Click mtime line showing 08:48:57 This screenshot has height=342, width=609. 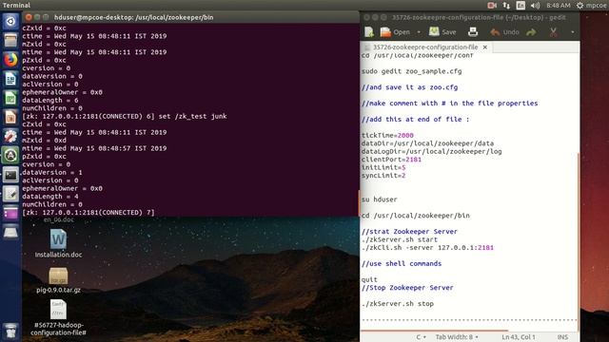(x=94, y=148)
